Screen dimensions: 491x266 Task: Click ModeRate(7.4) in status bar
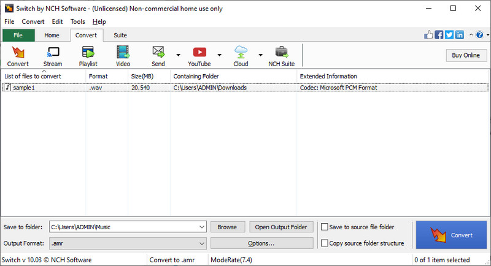click(231, 260)
